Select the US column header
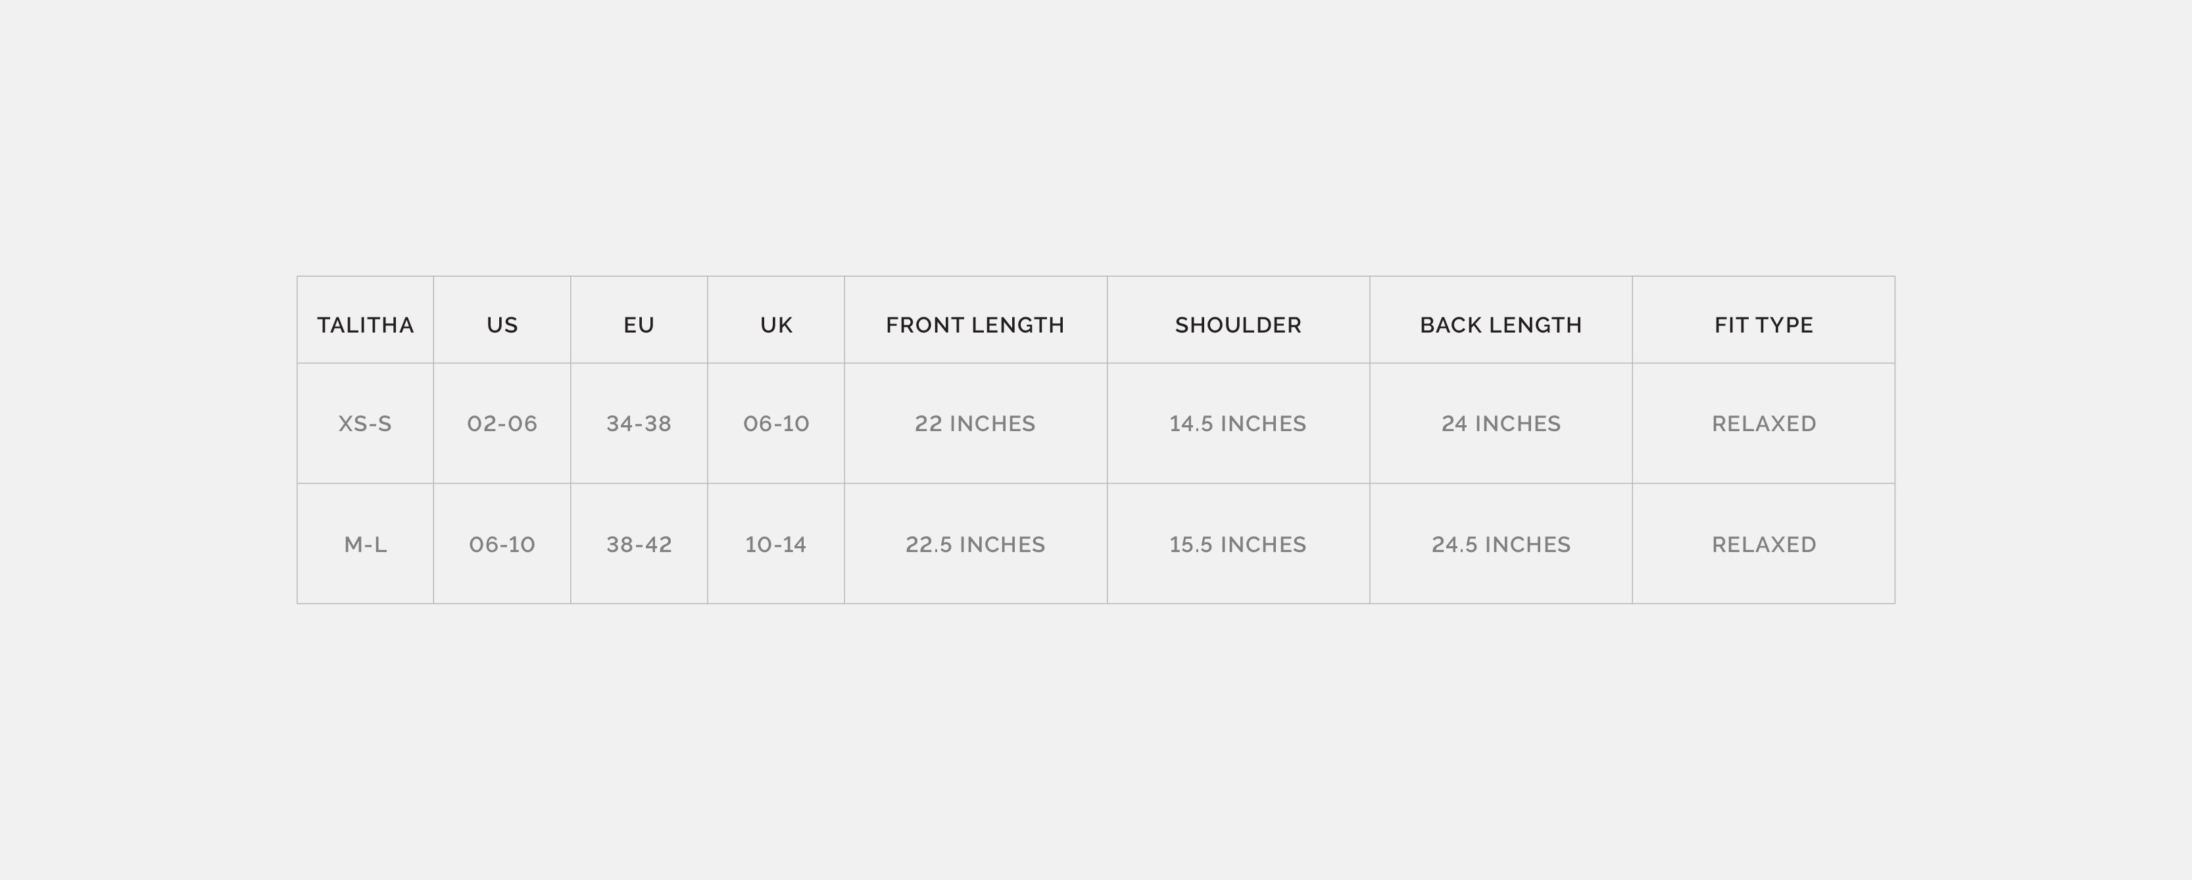Viewport: 2192px width, 880px height. click(x=502, y=325)
